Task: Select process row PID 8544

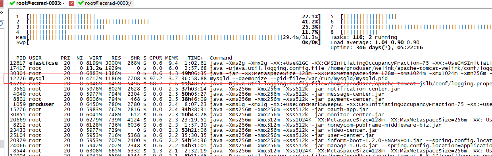Action: [x=251, y=151]
